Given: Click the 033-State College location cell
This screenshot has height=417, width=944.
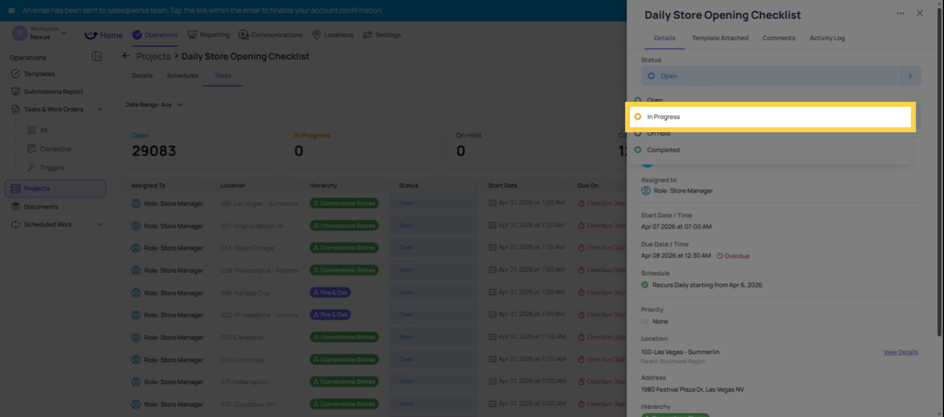Looking at the screenshot, I should pos(247,248).
